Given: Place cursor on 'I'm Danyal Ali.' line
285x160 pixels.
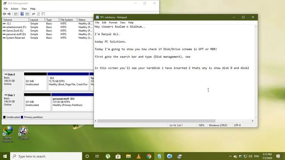Looking at the screenshot, I should (107, 34).
